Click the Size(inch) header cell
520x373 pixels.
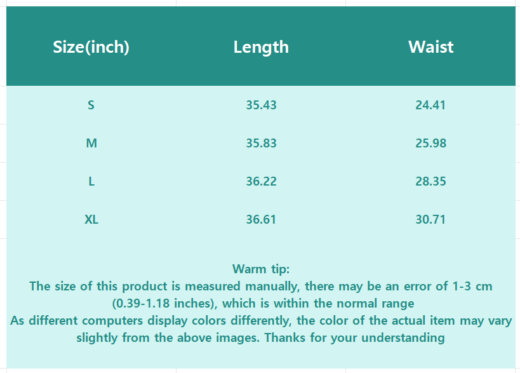(x=91, y=47)
